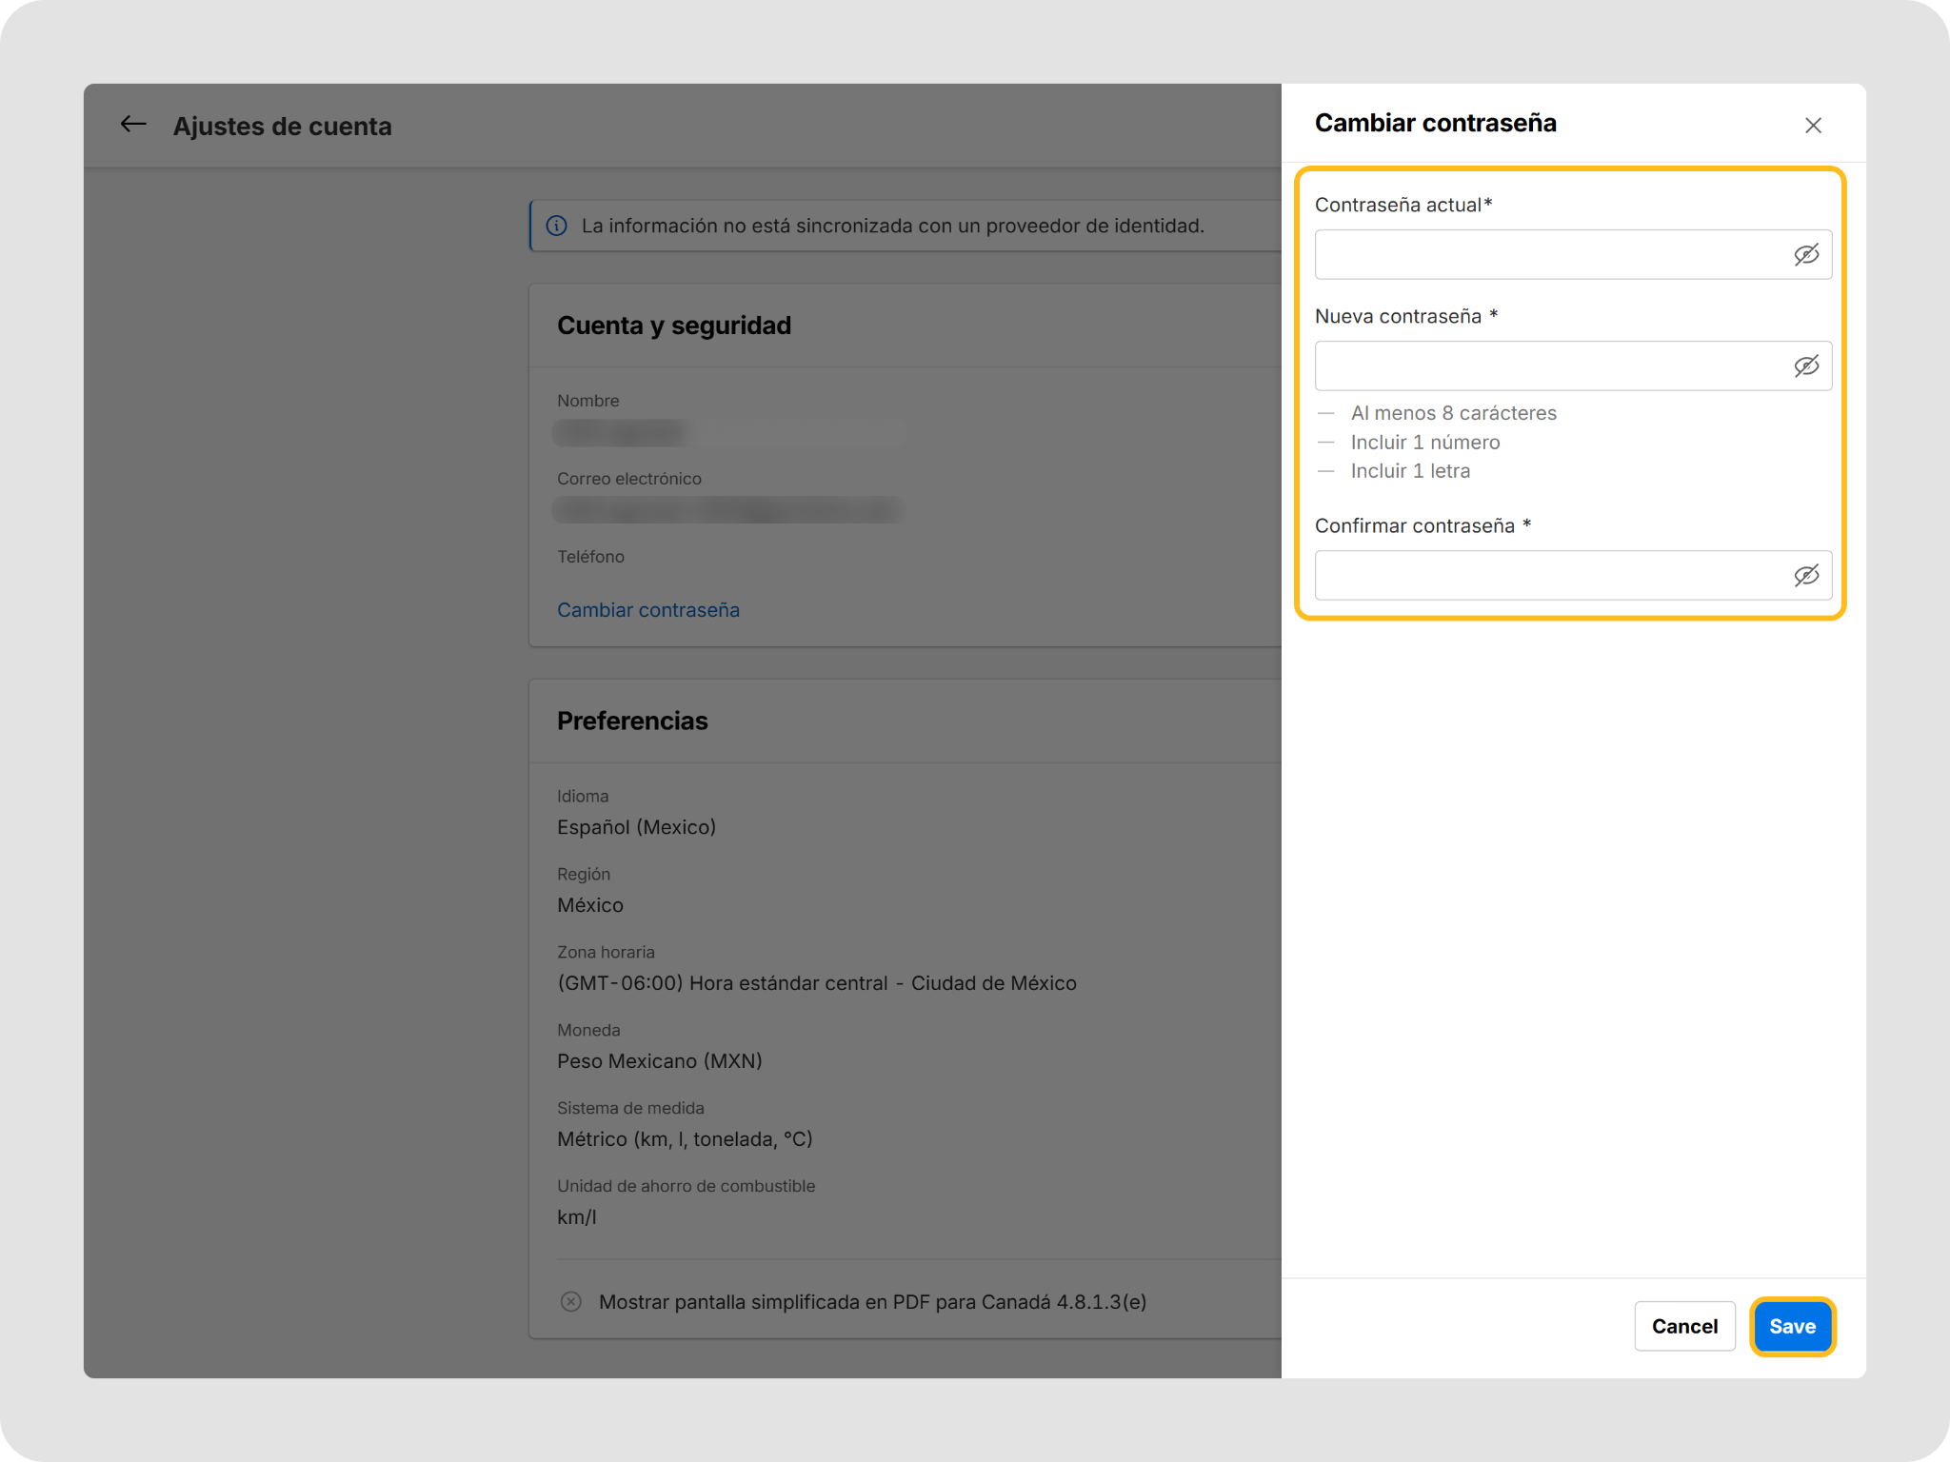Click the info icon in the identity provider banner

click(x=556, y=226)
